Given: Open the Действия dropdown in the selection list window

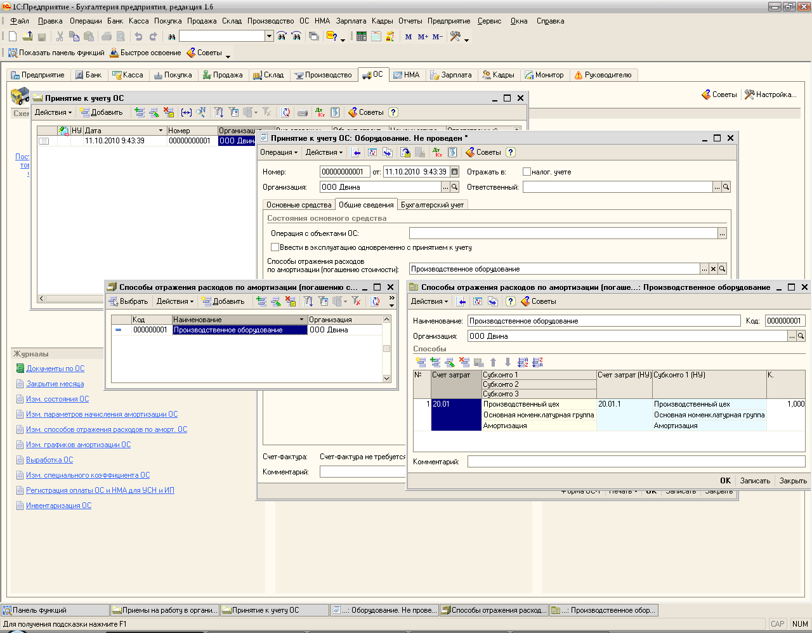Looking at the screenshot, I should click(x=174, y=301).
